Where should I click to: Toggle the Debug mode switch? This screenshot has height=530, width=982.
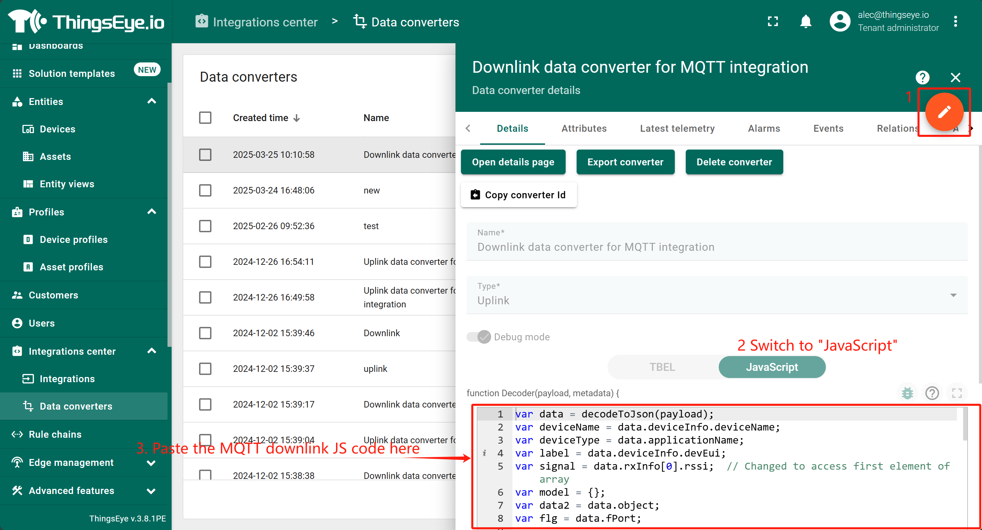(x=478, y=337)
